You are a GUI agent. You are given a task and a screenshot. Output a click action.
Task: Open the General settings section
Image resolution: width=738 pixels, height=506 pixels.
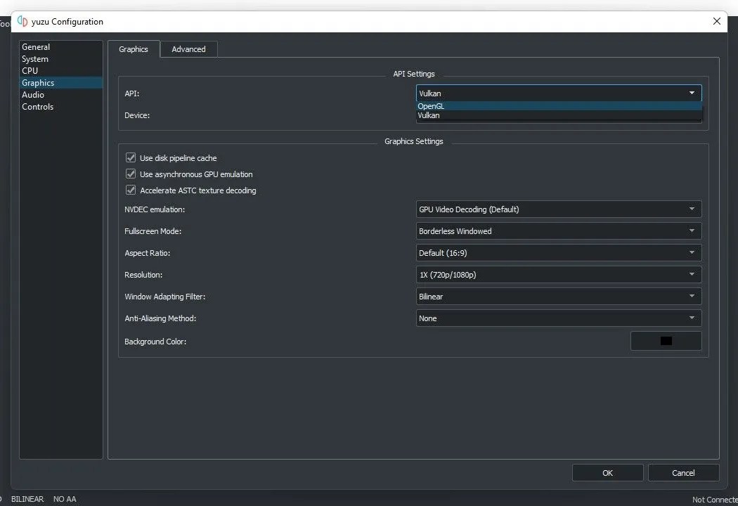click(x=36, y=46)
